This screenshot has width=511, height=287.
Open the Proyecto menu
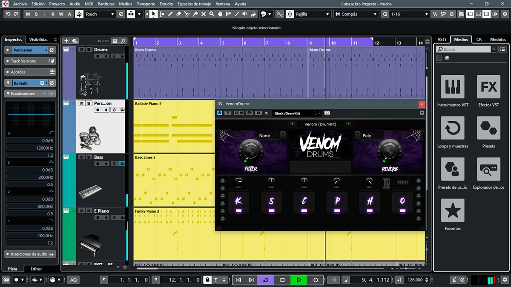pyautogui.click(x=57, y=4)
